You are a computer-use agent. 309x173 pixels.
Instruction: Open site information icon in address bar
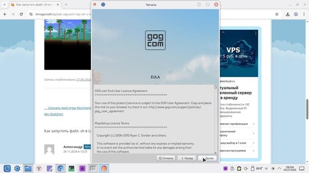point(31,14)
